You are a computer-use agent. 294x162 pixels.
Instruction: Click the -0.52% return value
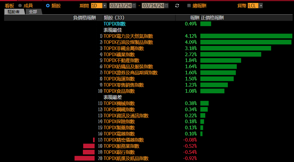point(190,146)
